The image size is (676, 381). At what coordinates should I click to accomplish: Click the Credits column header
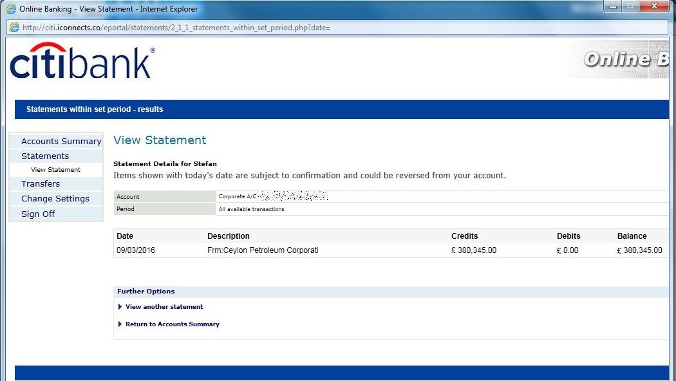coord(464,236)
